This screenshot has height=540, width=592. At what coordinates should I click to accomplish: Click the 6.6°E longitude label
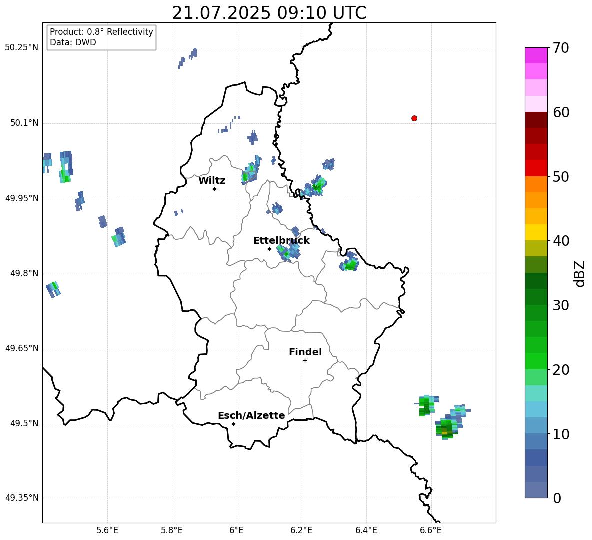[x=431, y=530]
